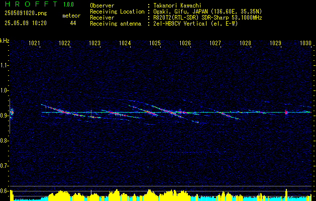Click the 'Receiving Location' label
316x201 pixels.
117,12
